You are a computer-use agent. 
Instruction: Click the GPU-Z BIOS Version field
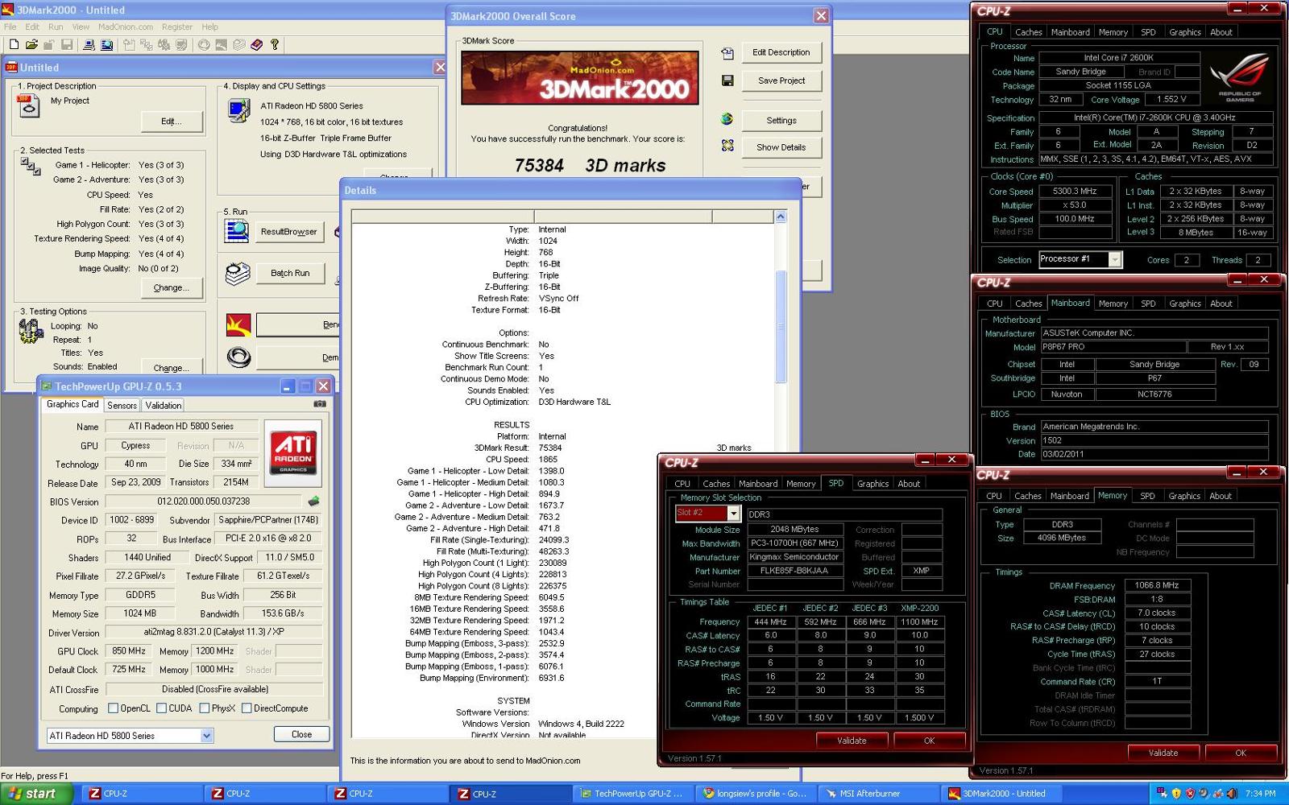point(204,501)
